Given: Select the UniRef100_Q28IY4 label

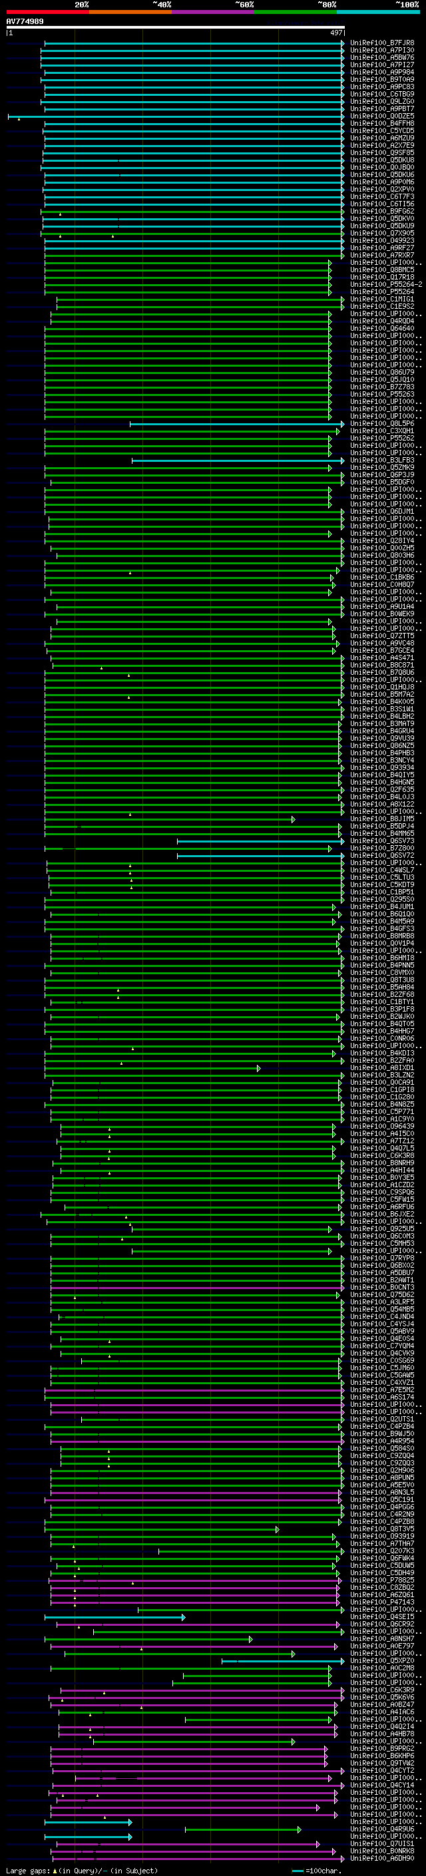Looking at the screenshot, I should pos(381,540).
